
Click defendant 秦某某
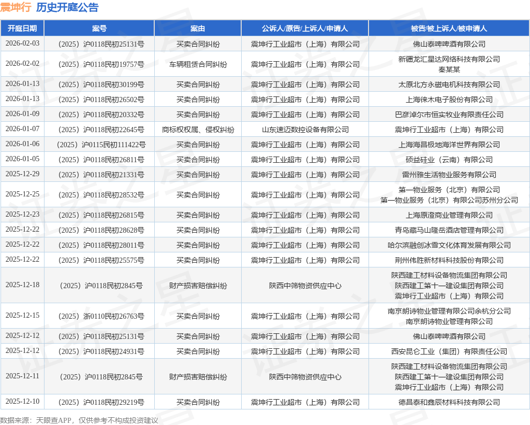tap(449, 69)
